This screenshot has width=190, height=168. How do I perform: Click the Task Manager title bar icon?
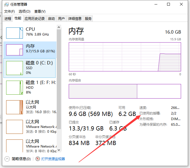pos(7,4)
